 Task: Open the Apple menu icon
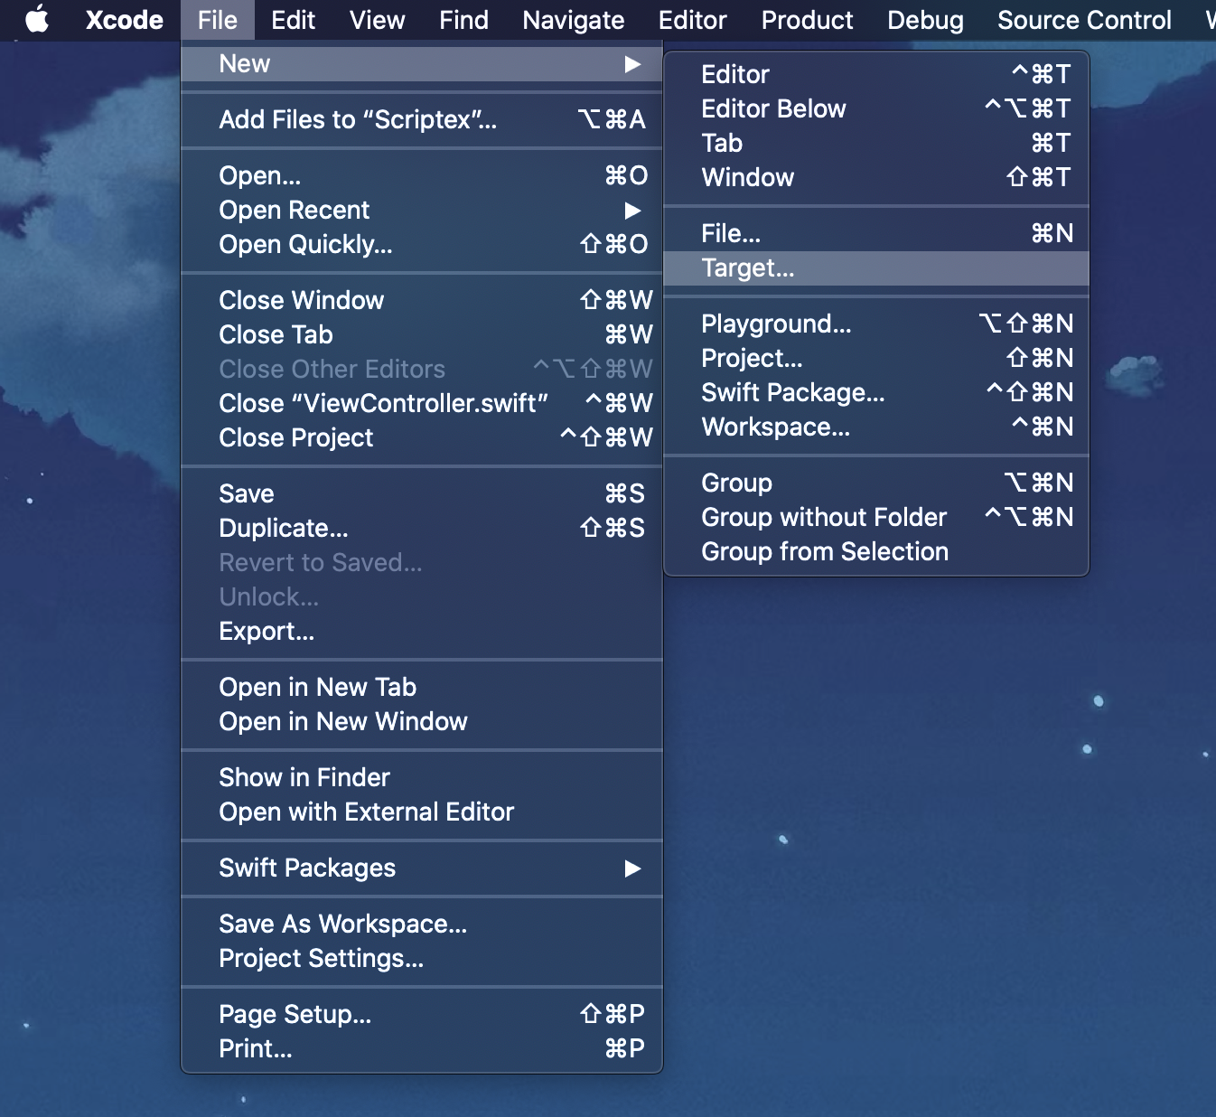(x=37, y=20)
